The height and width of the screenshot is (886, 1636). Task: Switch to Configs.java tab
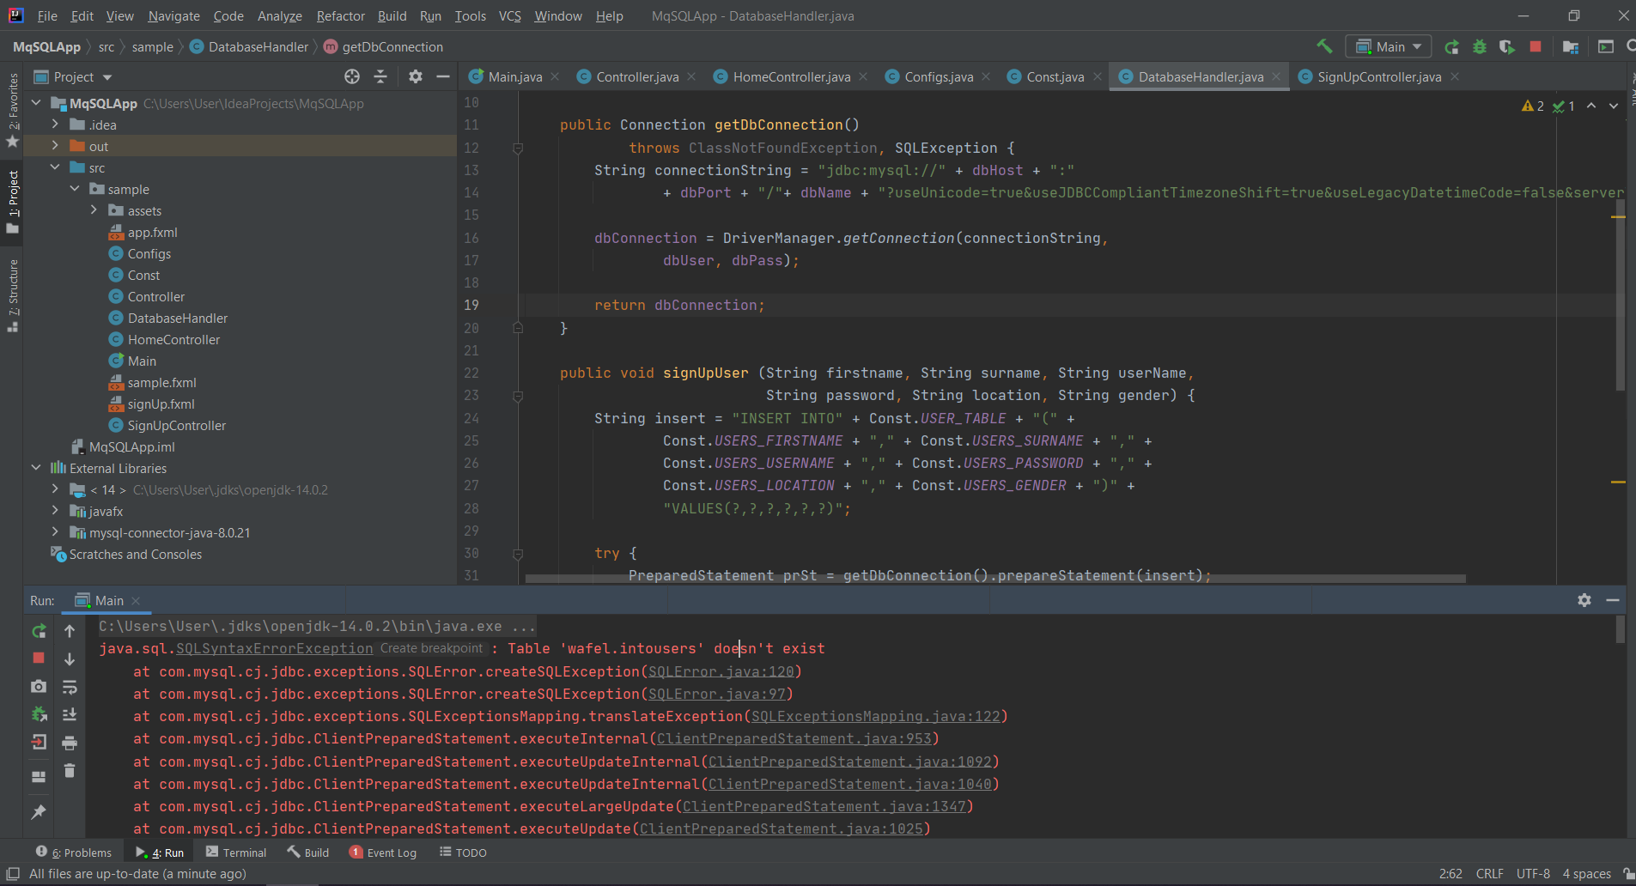(939, 76)
